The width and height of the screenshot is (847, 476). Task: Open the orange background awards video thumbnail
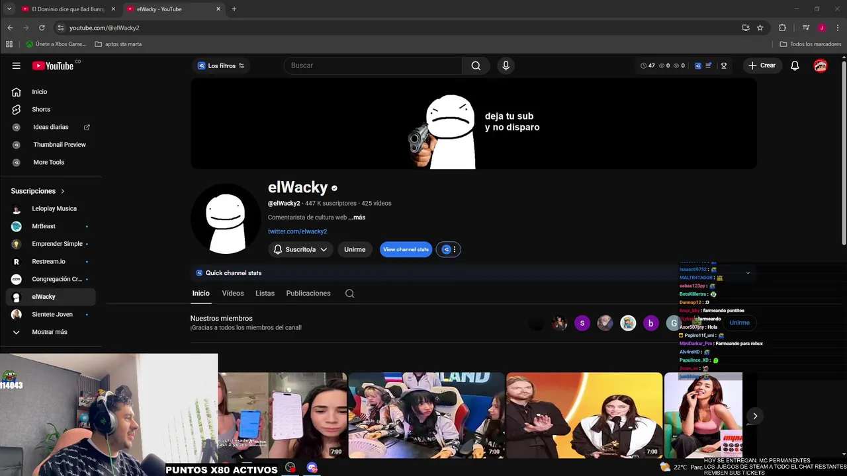[x=584, y=415]
